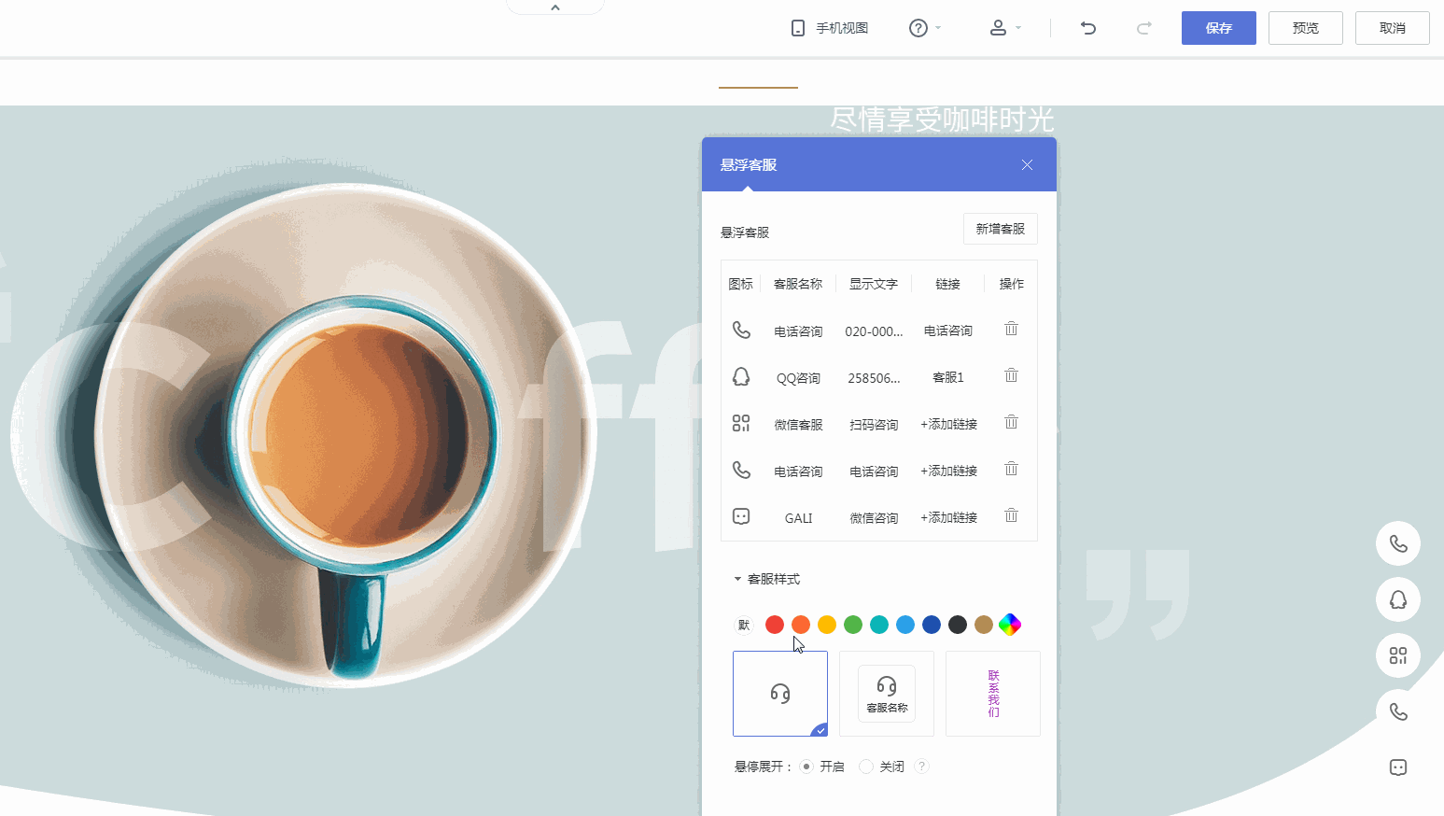Select the black color swatch
The image size is (1444, 816).
958,625
